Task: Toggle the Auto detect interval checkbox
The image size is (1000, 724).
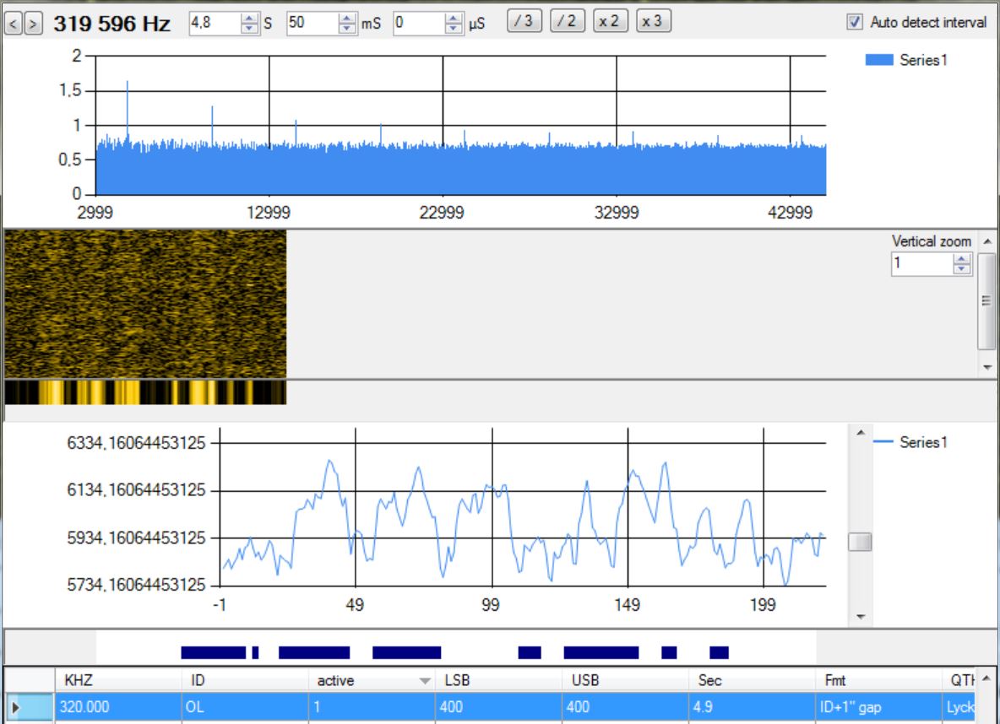Action: (x=855, y=22)
